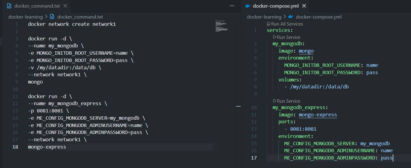Click 'ME_CONFIG_MONGODB_SERVER: my_mongodb' in yml
The width and height of the screenshot is (411, 168).
337,143
